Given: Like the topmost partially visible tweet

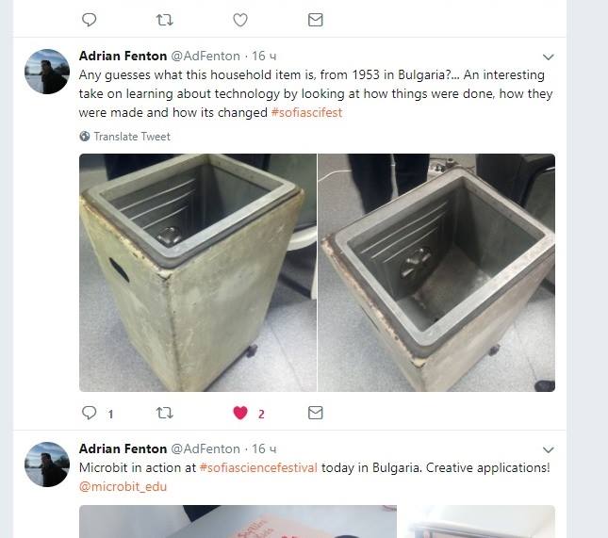Looking at the screenshot, I should [x=240, y=20].
